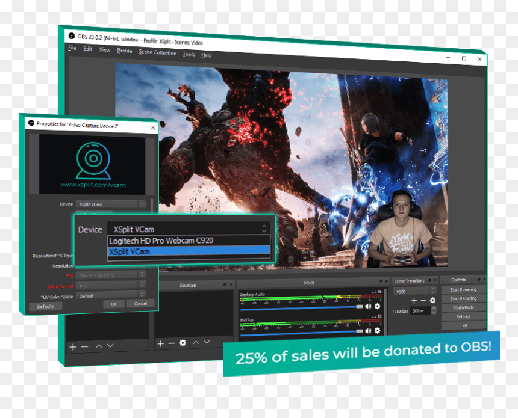This screenshot has width=518, height=418.
Task: Open source properties gear icon
Action: pos(183,343)
